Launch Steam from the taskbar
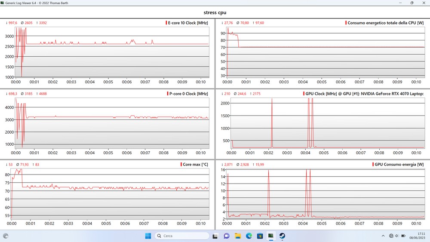Screen dimensions: 430x242 point(282,236)
